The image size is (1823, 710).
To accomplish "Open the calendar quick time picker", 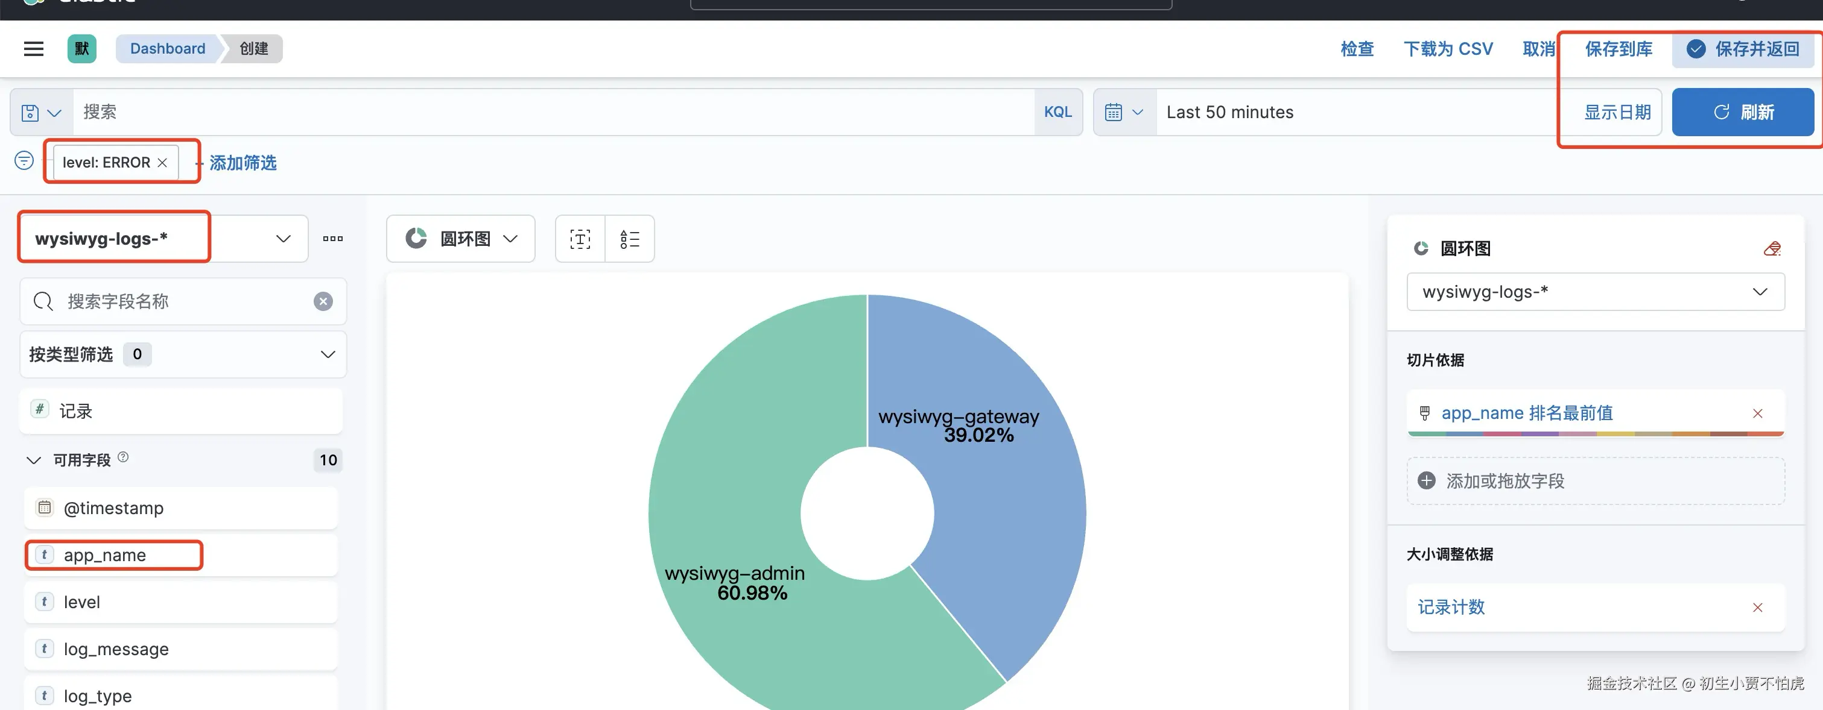I will [1124, 113].
